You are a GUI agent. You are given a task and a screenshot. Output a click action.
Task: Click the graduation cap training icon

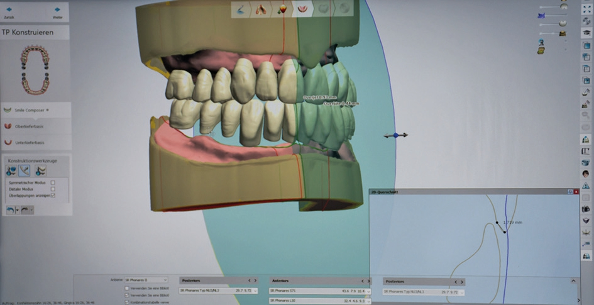[586, 33]
